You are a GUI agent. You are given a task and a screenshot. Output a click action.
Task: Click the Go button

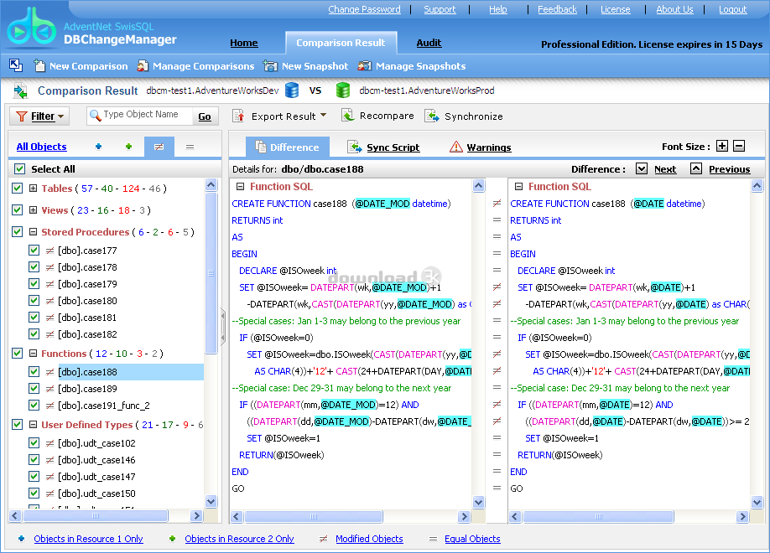[x=205, y=116]
